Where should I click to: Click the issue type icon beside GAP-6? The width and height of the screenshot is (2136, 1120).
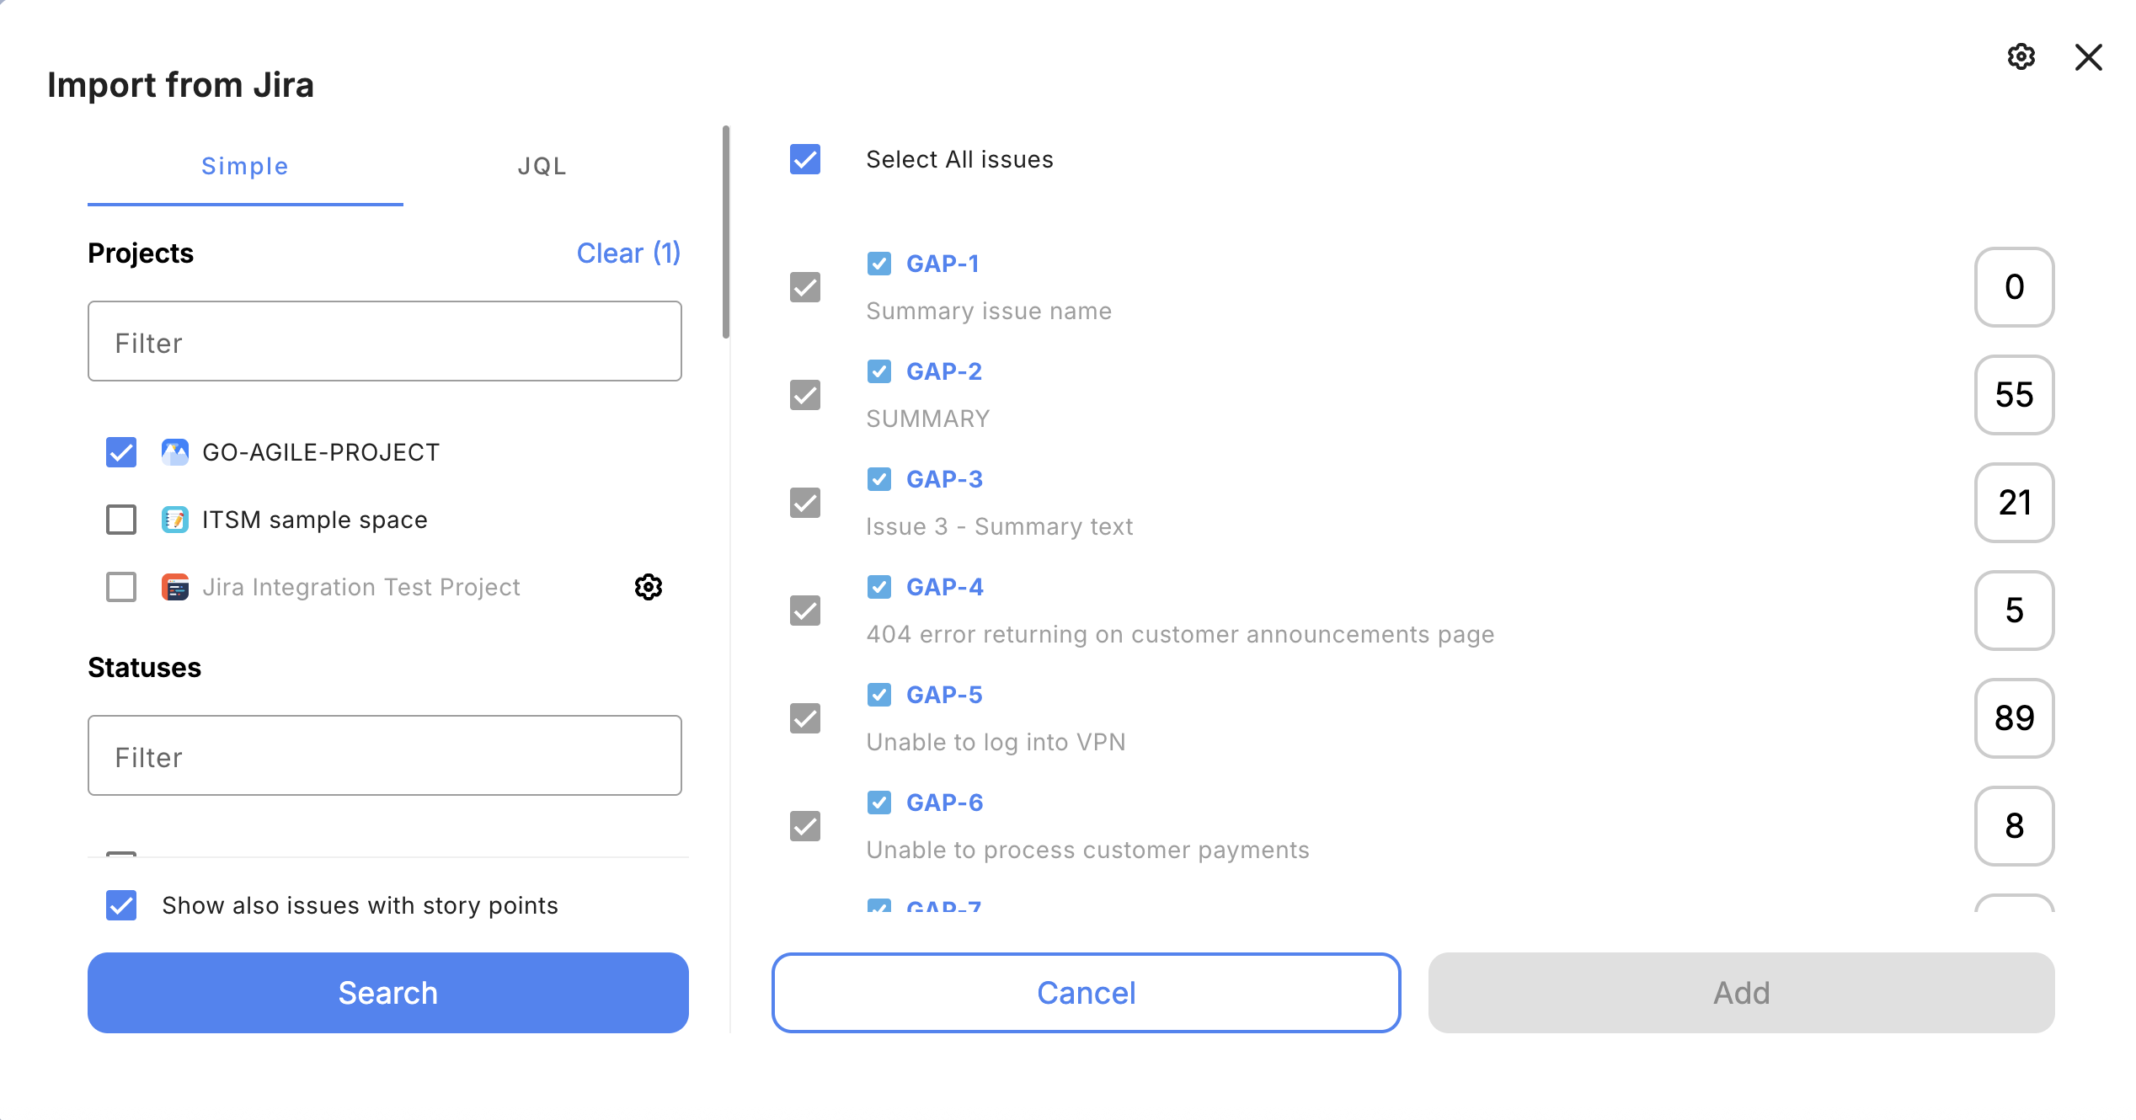(x=878, y=803)
